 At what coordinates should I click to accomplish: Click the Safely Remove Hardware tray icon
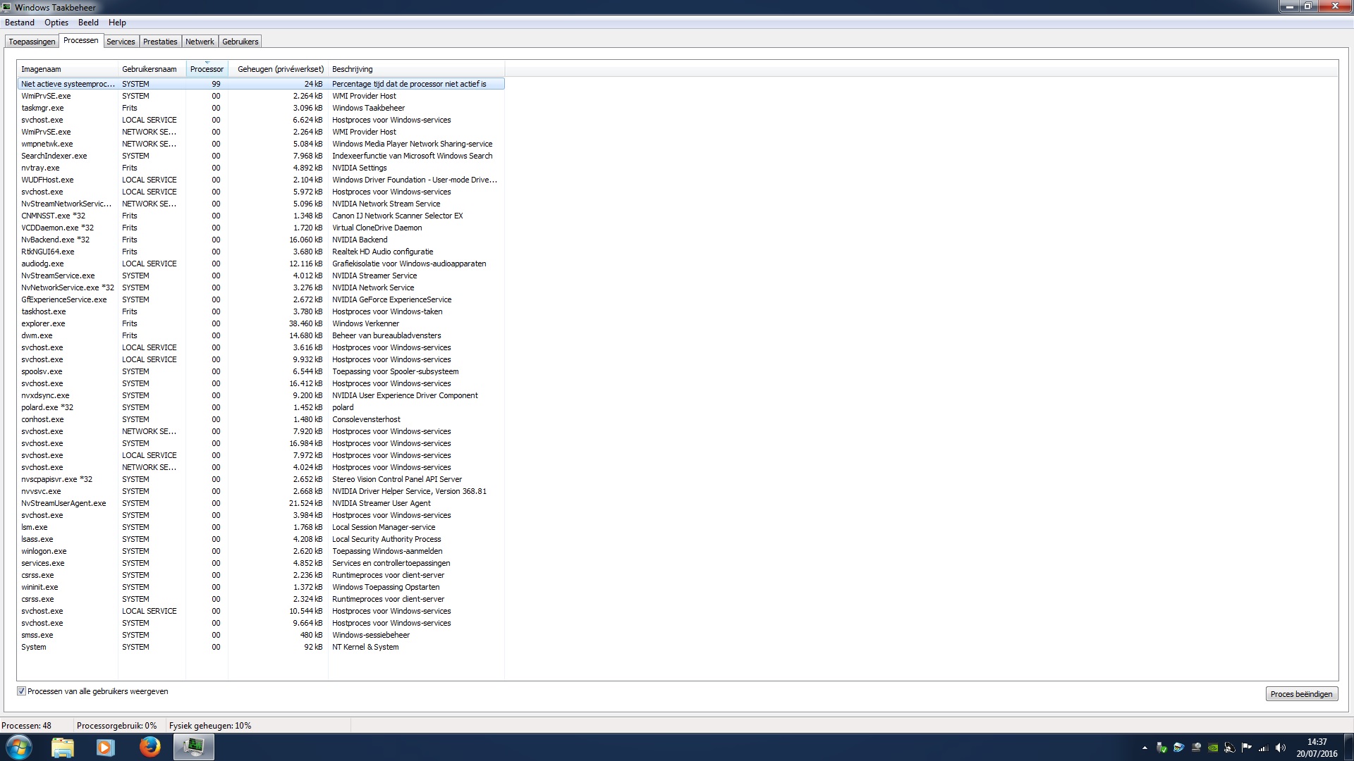[1161, 748]
